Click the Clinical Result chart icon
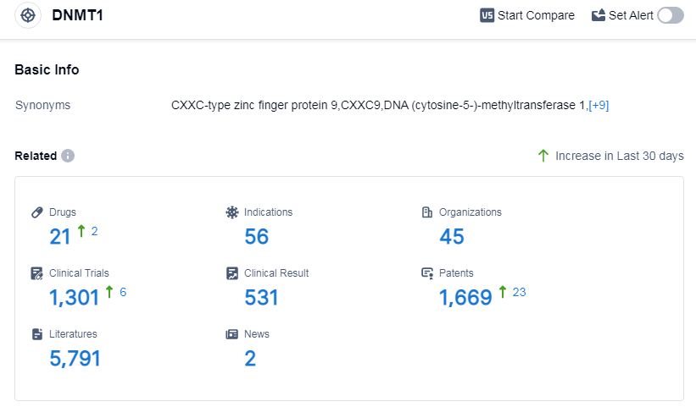This screenshot has height=418, width=696. point(232,273)
